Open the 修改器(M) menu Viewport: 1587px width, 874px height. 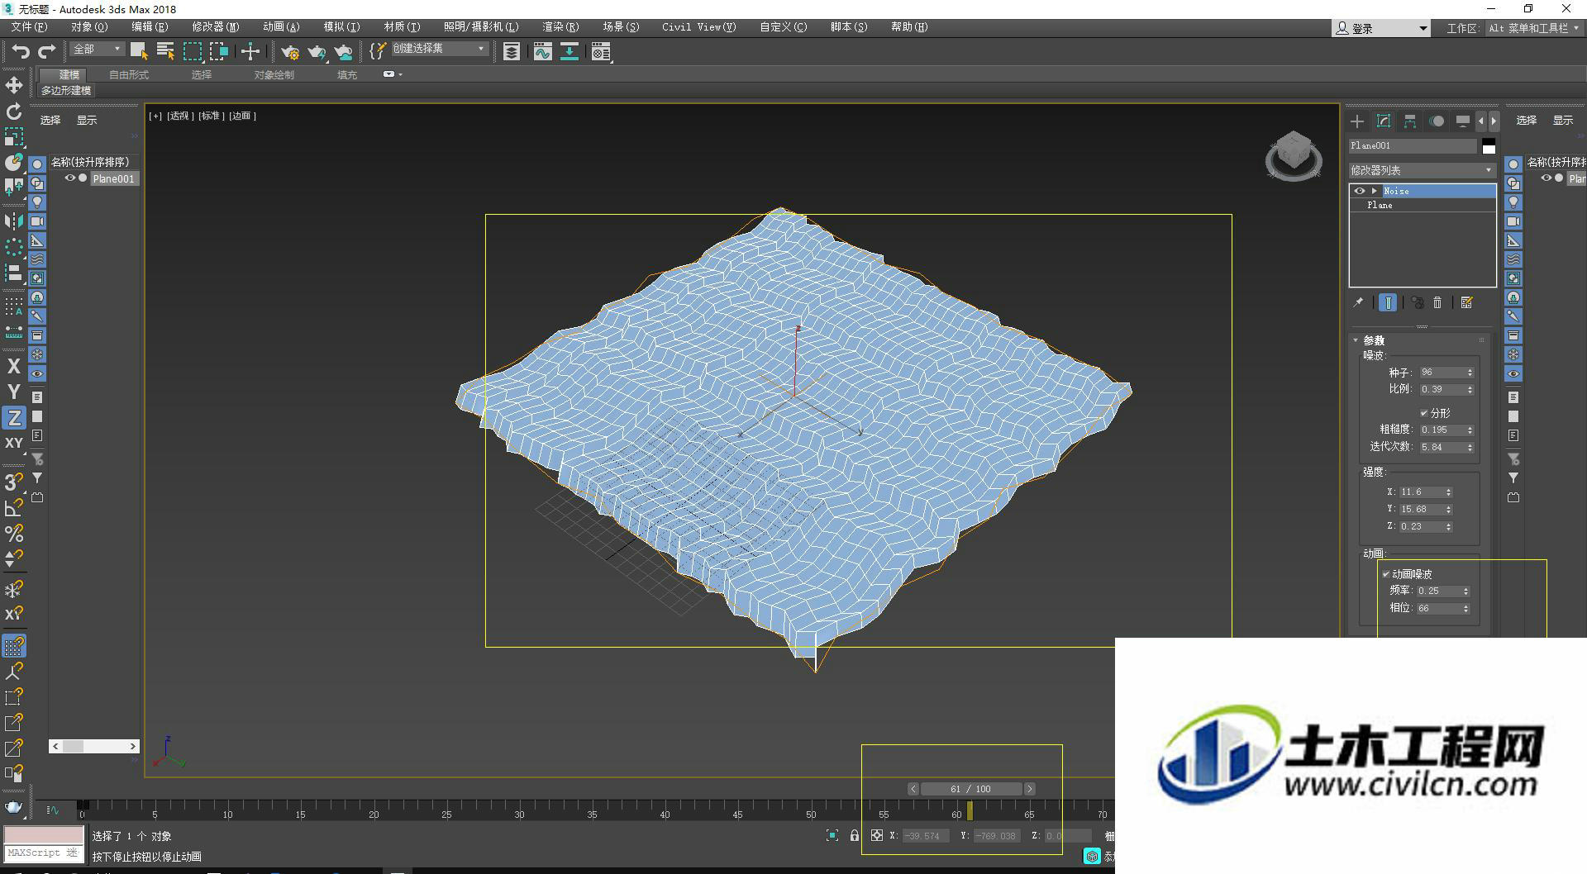[215, 27]
